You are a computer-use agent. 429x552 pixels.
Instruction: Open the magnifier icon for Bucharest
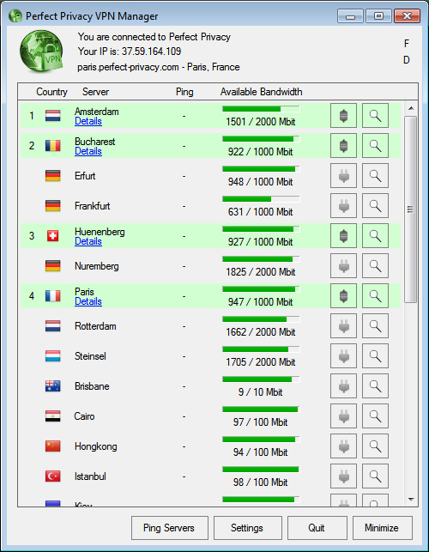375,145
